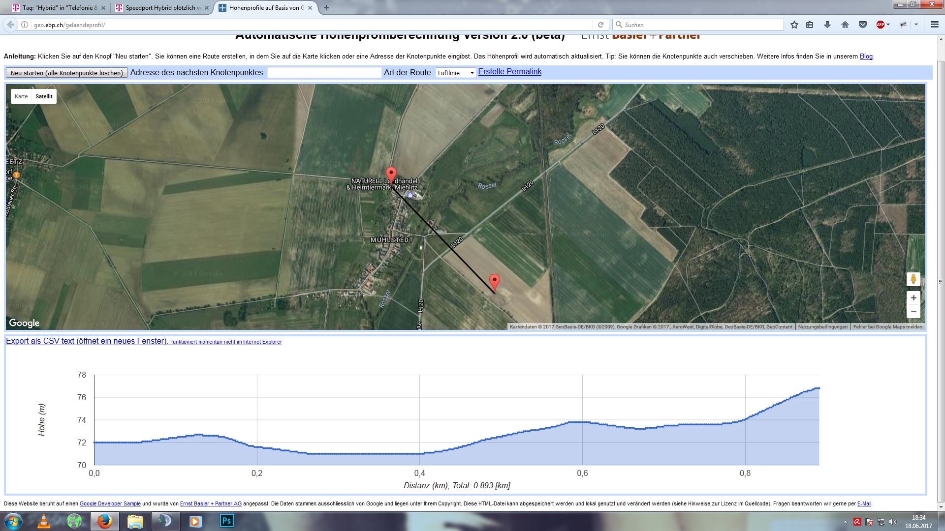
Task: Expand the Art der Route dropdown
Action: pos(456,73)
